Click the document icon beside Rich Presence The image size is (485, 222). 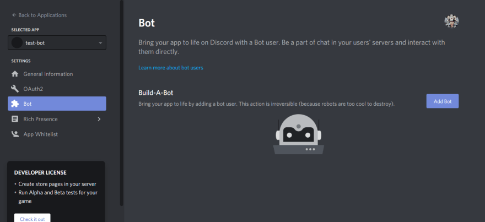(x=15, y=119)
